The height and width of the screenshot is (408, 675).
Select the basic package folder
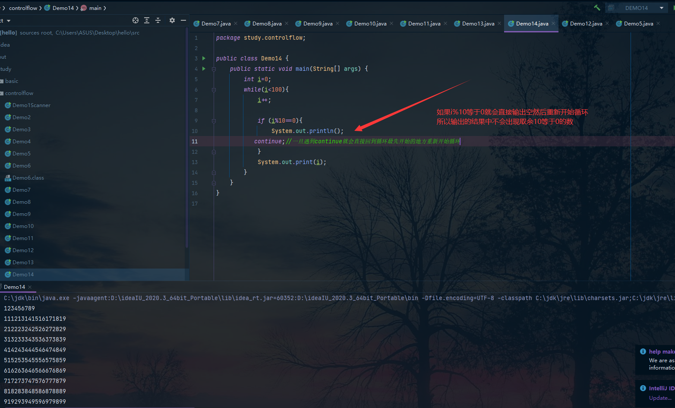pos(12,81)
